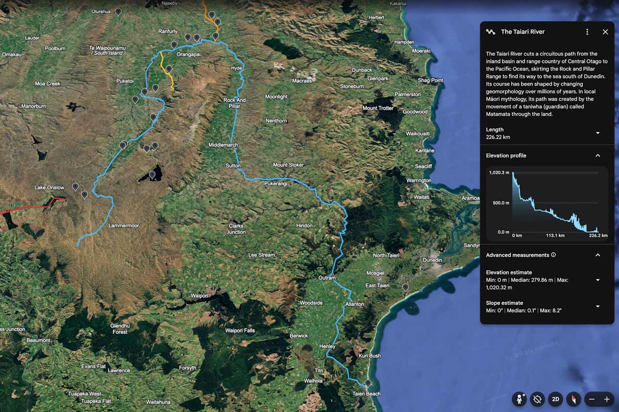Click the path icon beside The Taiari River title
The width and height of the screenshot is (619, 412).
point(491,32)
